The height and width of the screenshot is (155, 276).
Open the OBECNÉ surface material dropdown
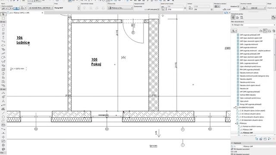[257, 8]
